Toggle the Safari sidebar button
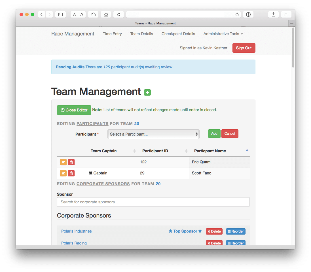The image size is (311, 272). 60,14
